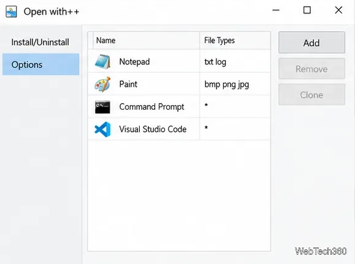Click the Open with++ title bar icon

pos(11,12)
